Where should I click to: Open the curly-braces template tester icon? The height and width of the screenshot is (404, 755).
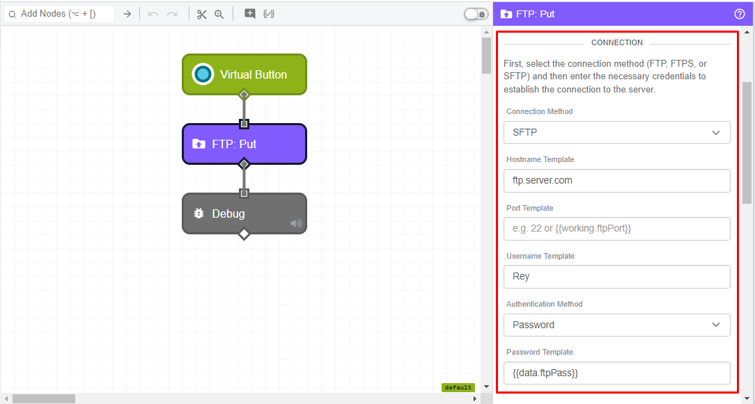[x=269, y=13]
